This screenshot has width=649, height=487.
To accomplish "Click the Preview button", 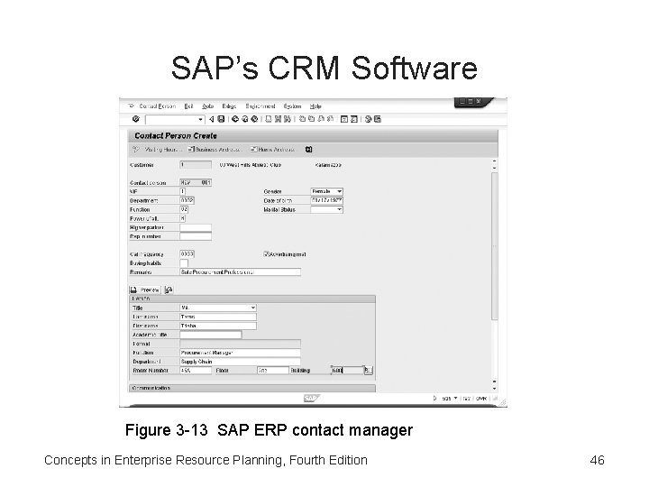I will pos(145,289).
